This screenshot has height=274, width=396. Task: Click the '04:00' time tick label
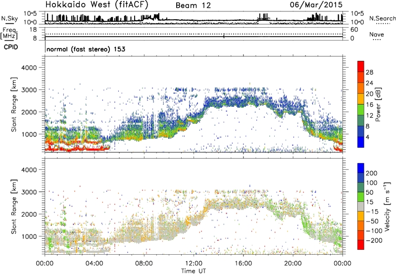point(94,264)
